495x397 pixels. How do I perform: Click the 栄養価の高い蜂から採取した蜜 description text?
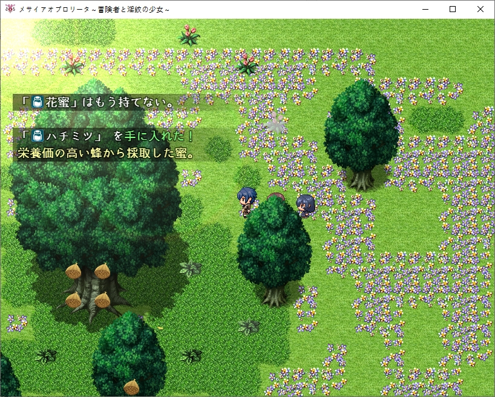click(106, 153)
